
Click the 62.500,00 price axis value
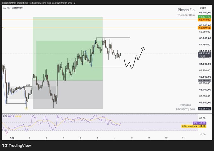[x=205, y=103]
